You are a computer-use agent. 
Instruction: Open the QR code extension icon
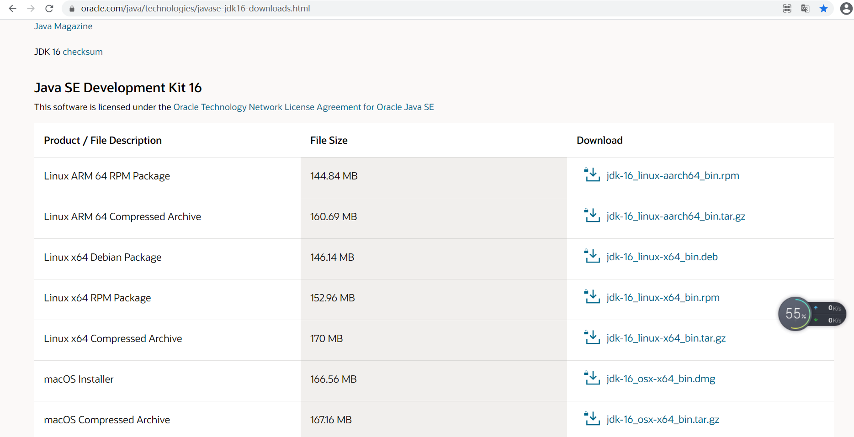coord(787,8)
